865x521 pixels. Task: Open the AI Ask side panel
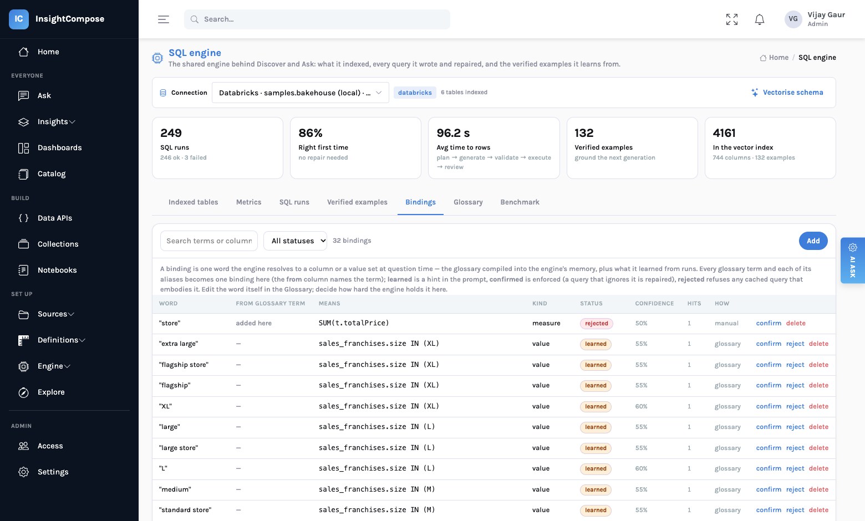point(853,260)
